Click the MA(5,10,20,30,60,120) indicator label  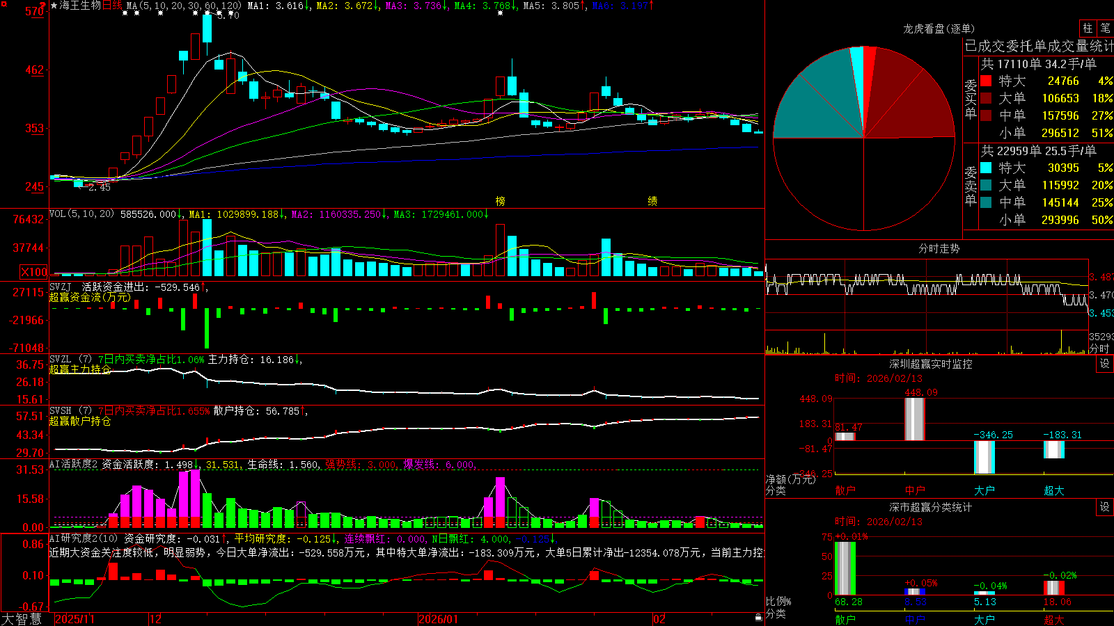[x=184, y=6]
